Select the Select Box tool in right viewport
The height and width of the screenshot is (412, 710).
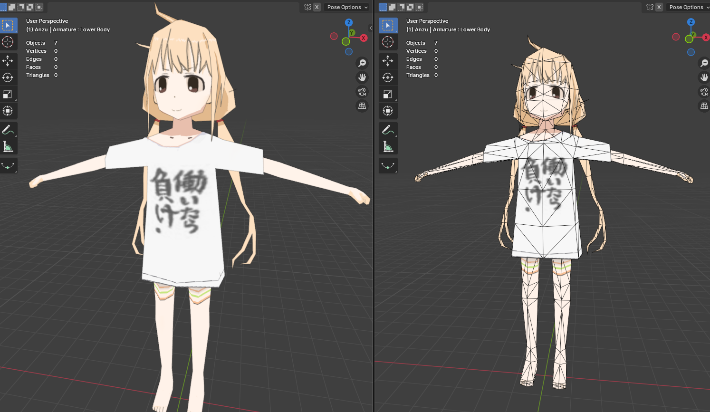pyautogui.click(x=388, y=25)
